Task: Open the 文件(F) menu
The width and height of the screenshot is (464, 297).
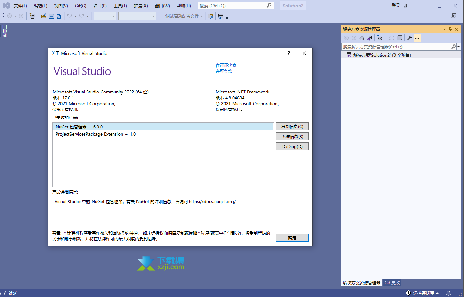Action: pos(20,6)
